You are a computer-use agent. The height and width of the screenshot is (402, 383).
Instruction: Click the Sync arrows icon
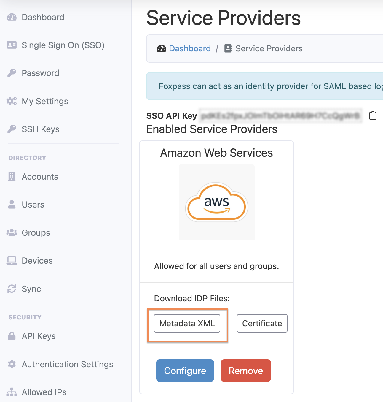tap(12, 289)
